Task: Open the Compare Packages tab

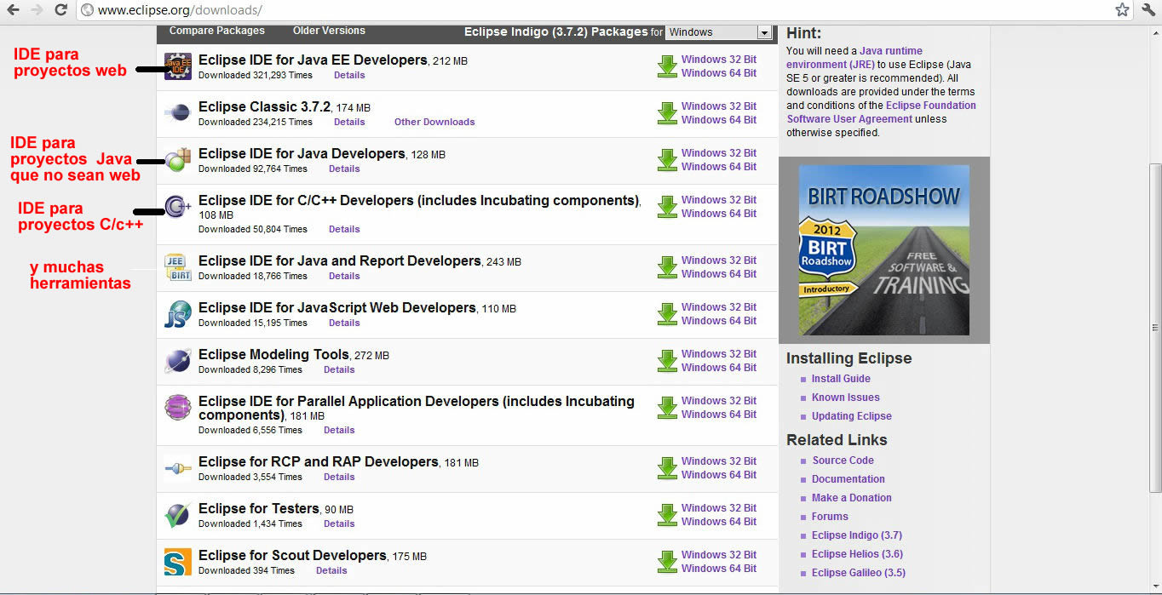Action: [x=217, y=31]
